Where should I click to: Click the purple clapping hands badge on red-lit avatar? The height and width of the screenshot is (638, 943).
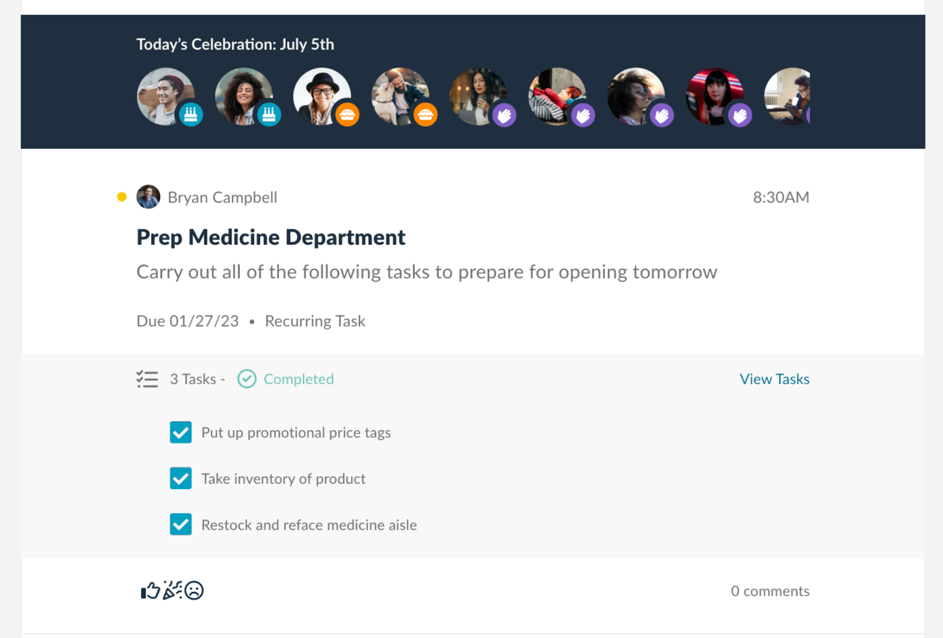point(740,115)
